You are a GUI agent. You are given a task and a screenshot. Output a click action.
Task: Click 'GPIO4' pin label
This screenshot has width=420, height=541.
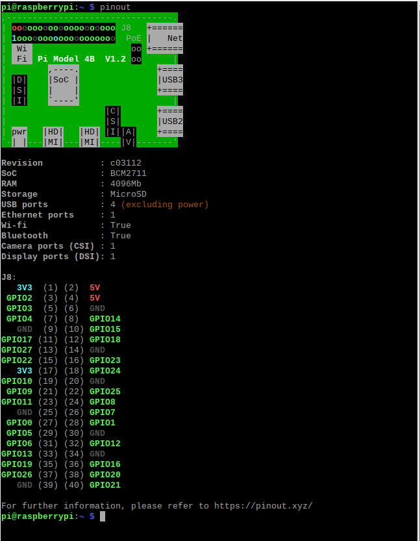[x=19, y=318]
